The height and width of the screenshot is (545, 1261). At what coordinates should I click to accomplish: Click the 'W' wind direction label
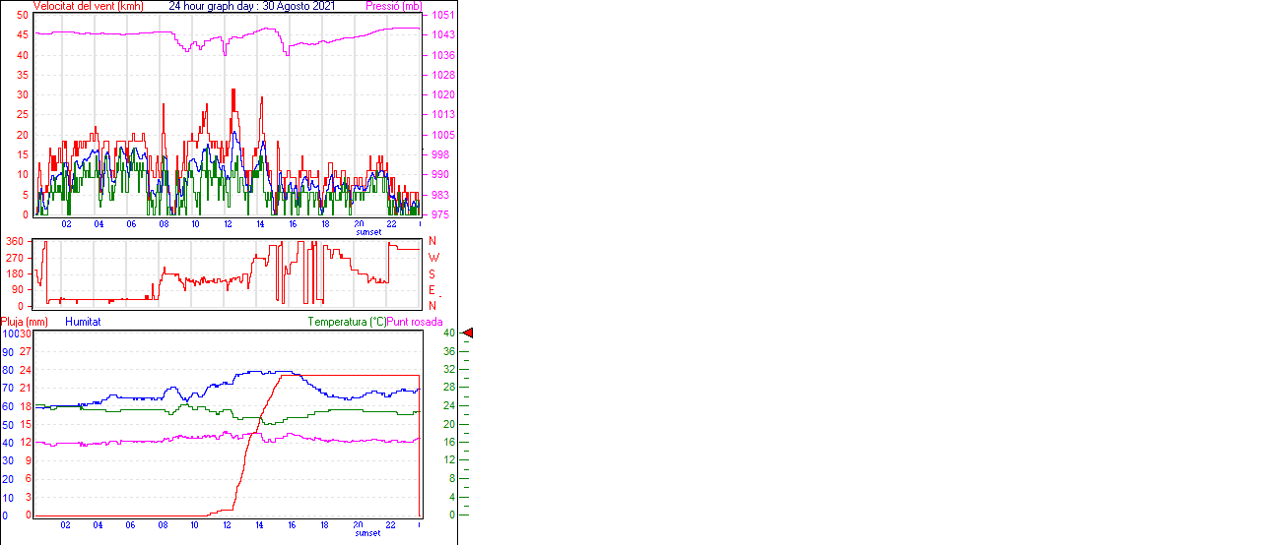[432, 258]
